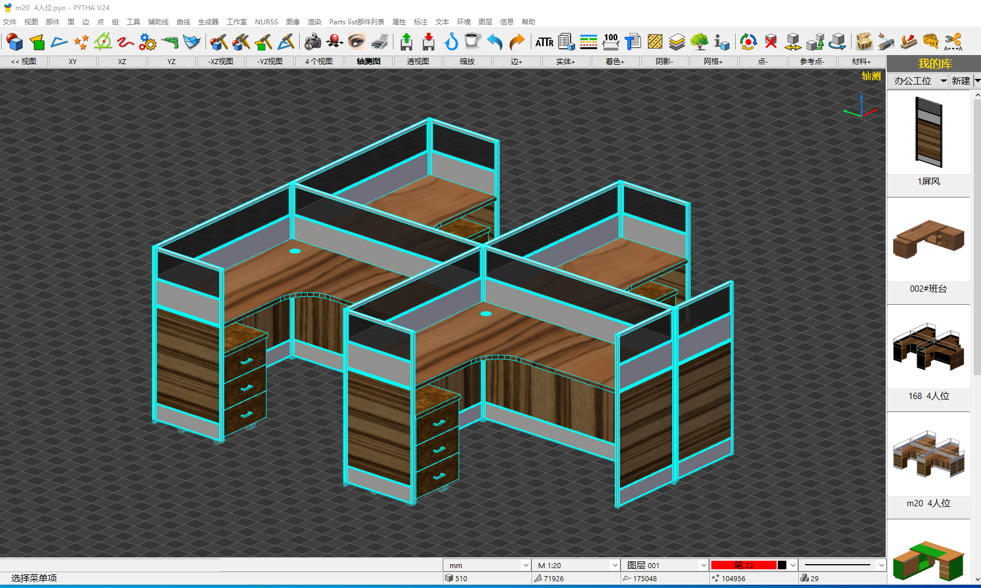Click the green tree environment icon
Viewport: 981px width, 588px height.
(x=699, y=42)
